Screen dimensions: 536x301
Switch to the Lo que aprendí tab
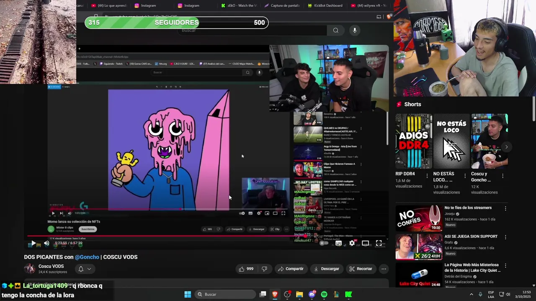click(108, 5)
